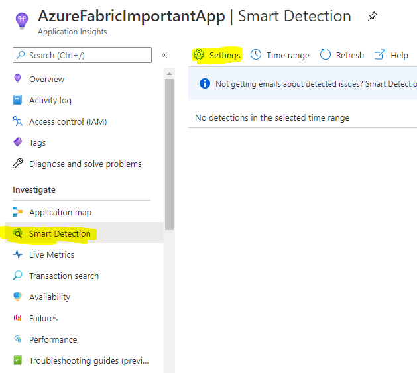Screen dimensions: 417x373
Task: Open Settings in the toolbar
Action: 217,55
